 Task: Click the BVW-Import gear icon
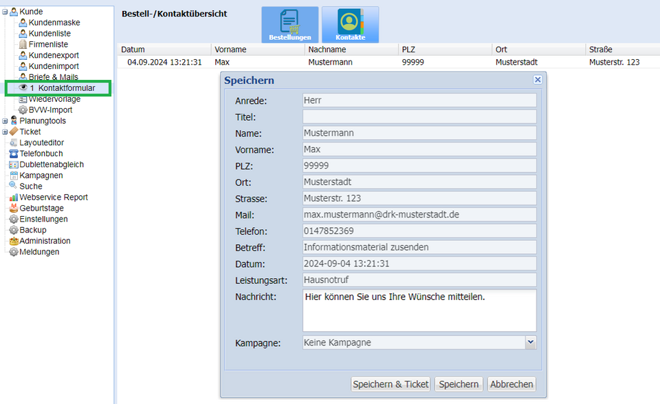23,110
